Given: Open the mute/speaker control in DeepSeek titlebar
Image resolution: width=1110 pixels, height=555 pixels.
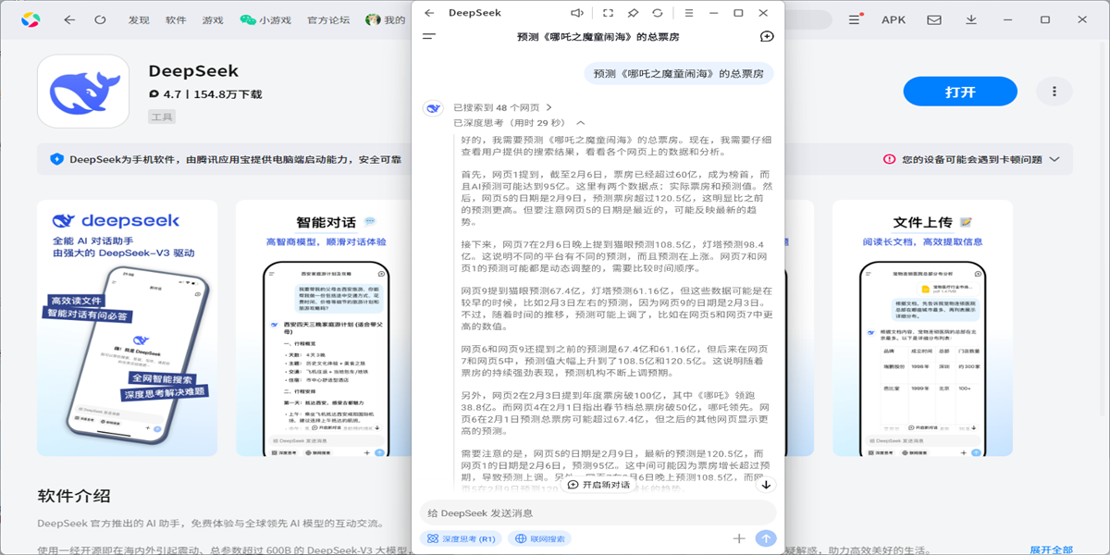Looking at the screenshot, I should (577, 13).
